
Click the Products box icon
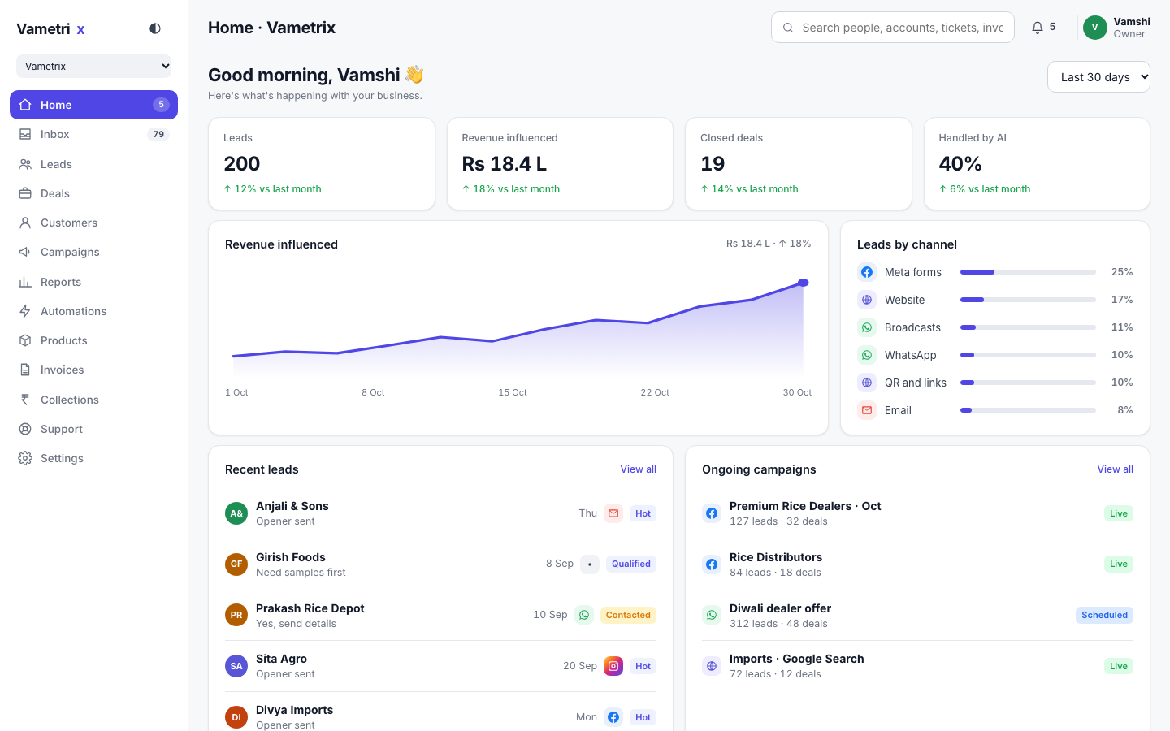[x=25, y=340]
